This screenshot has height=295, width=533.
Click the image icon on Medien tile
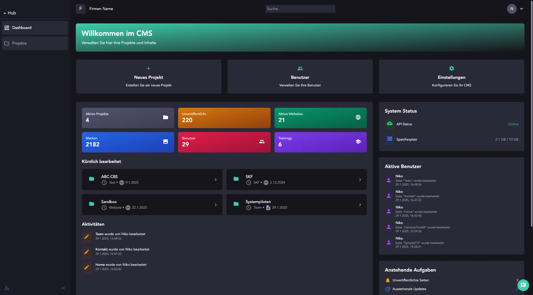pyautogui.click(x=165, y=142)
